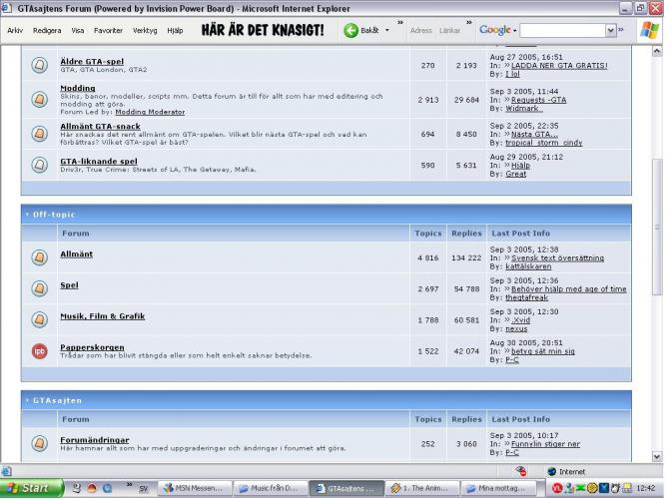Image resolution: width=665 pixels, height=499 pixels.
Task: Open the Favoriter menu
Action: pos(107,31)
